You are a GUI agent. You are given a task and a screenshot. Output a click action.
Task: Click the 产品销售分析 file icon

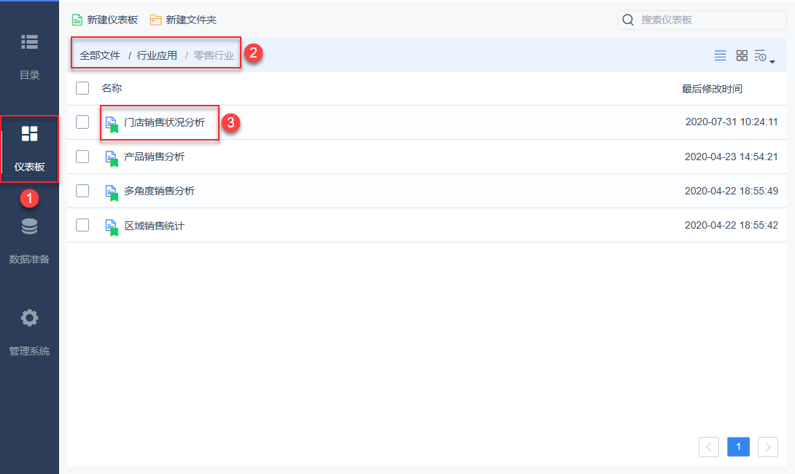[x=111, y=157]
